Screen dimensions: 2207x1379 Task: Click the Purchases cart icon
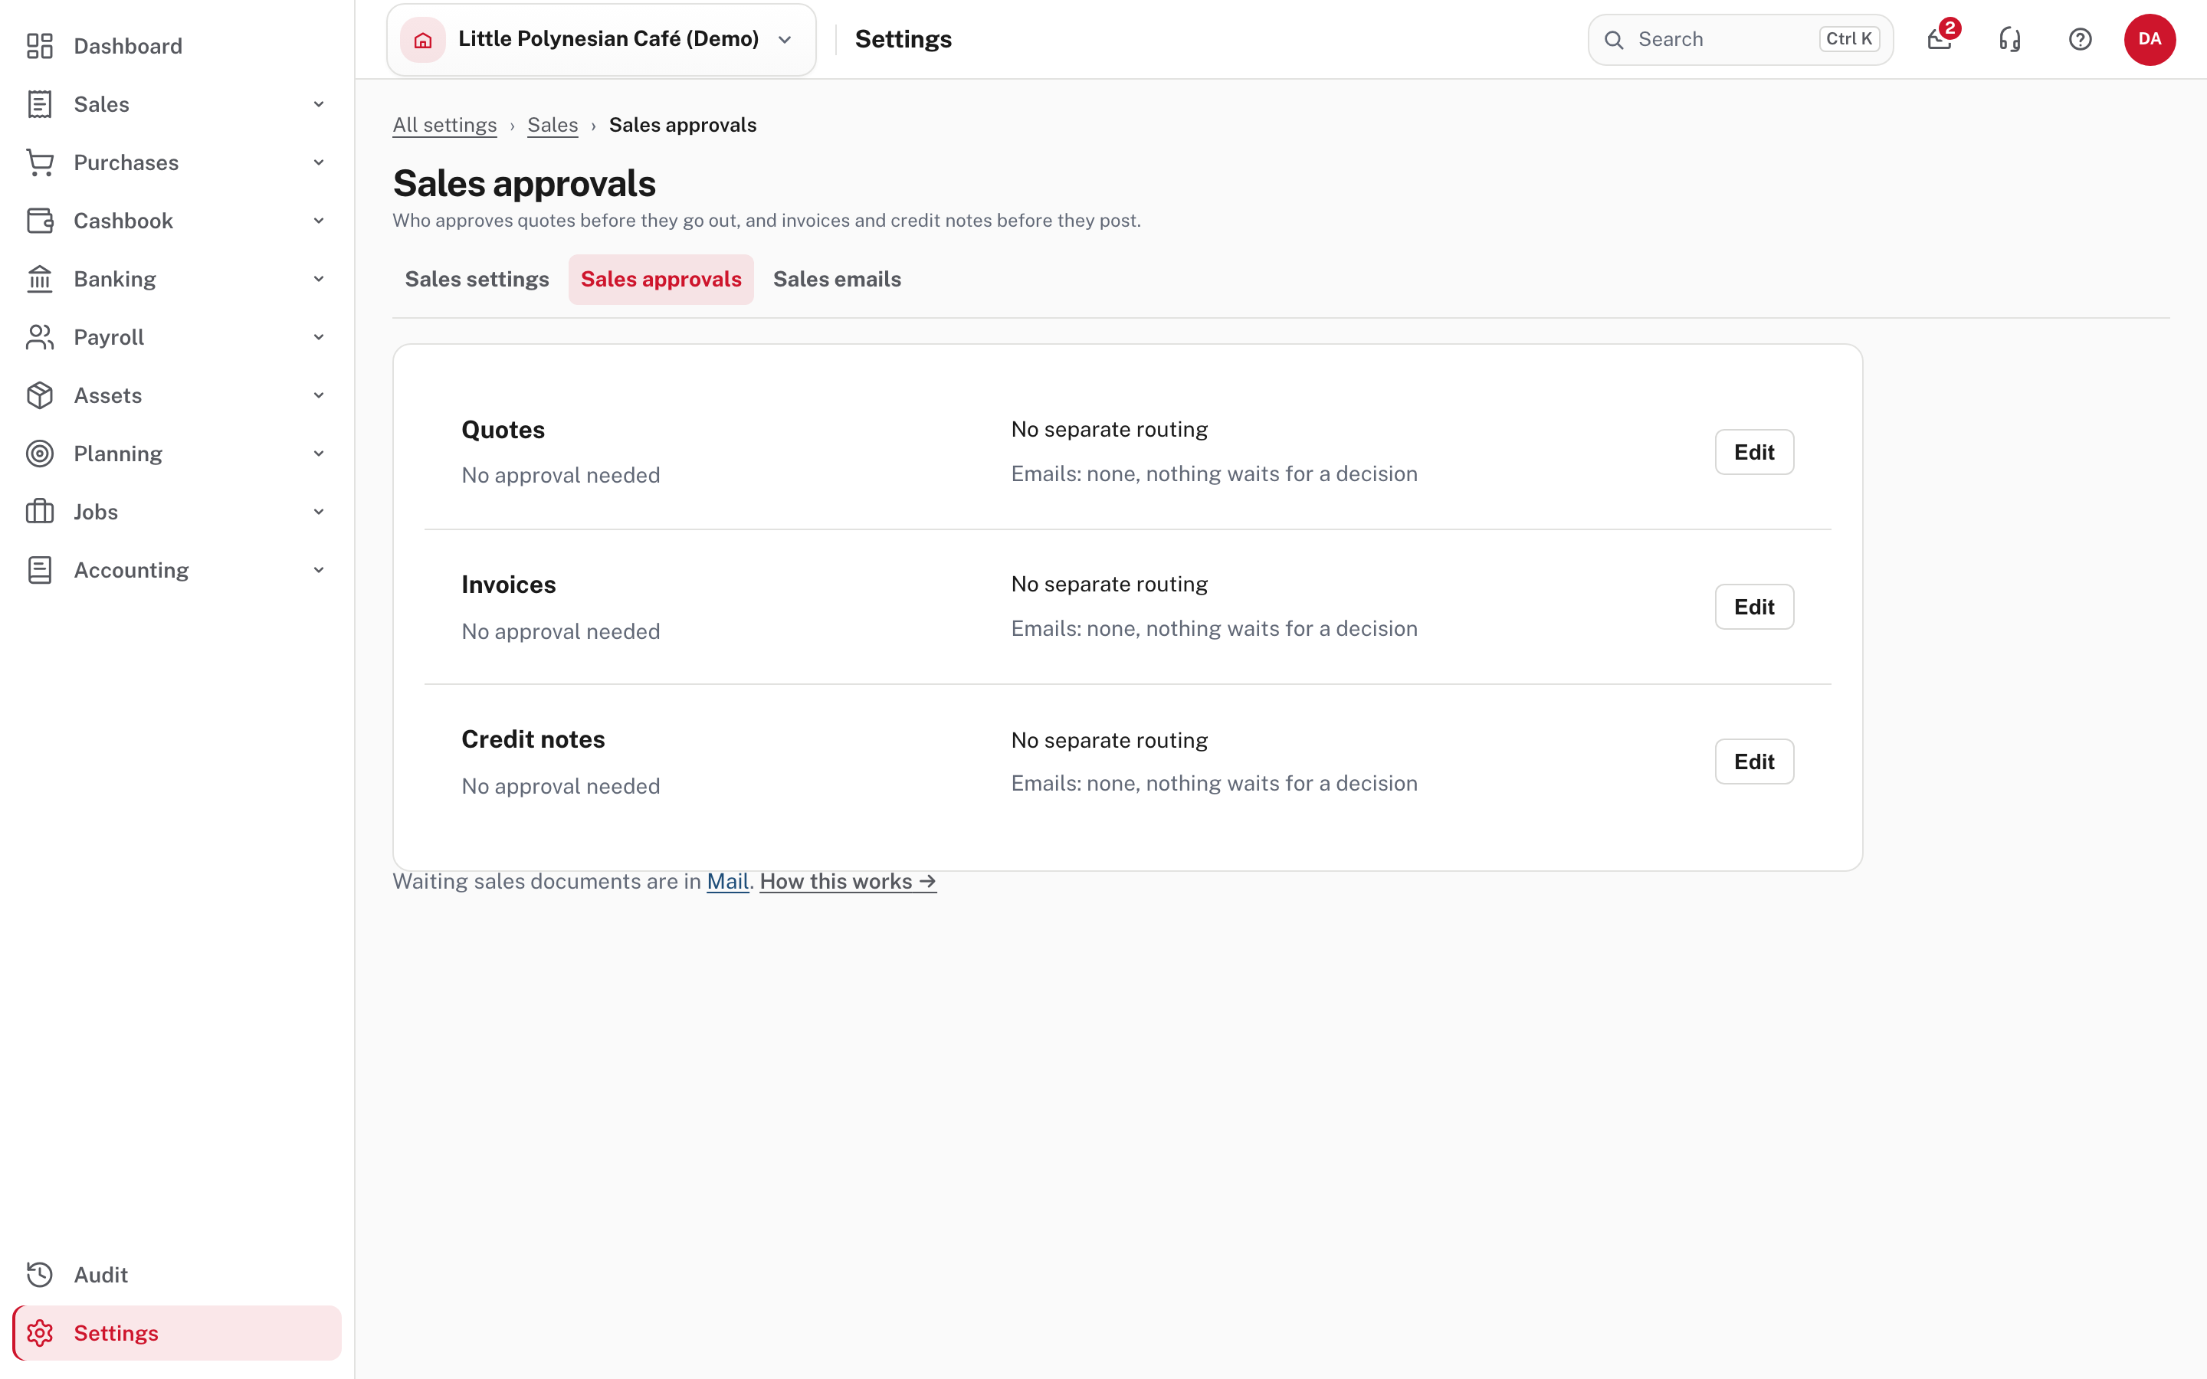click(40, 162)
